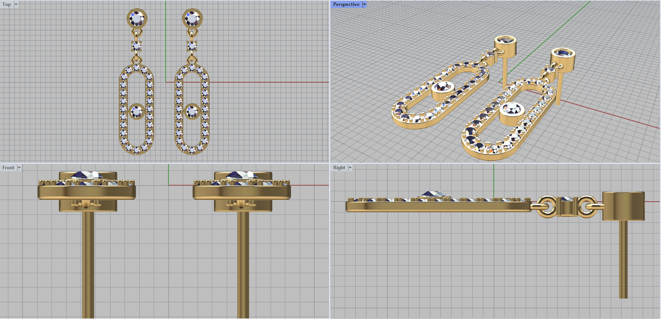Expand the Perspective viewport dropdown arrow
This screenshot has height=319, width=661.
coord(364,5)
